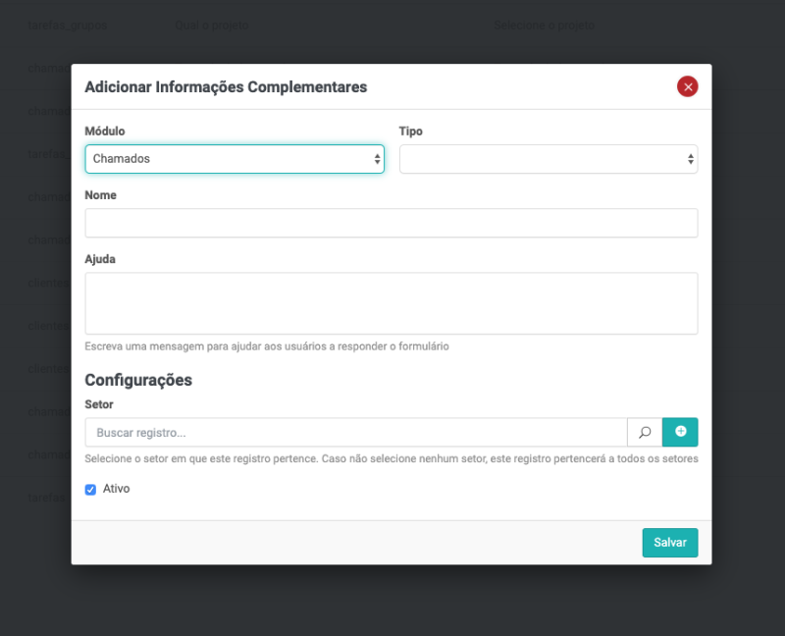Viewport: 785px width, 636px height.
Task: Click the Ativo checkbox label text
Action: 116,488
